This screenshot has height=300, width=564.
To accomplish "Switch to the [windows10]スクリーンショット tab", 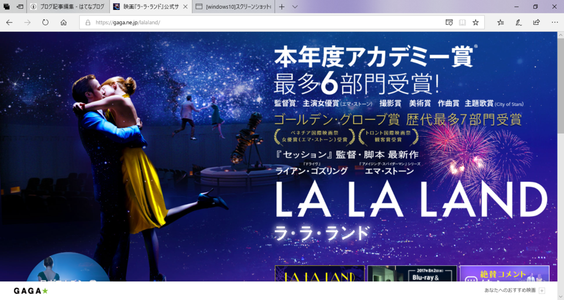I will pyautogui.click(x=234, y=7).
